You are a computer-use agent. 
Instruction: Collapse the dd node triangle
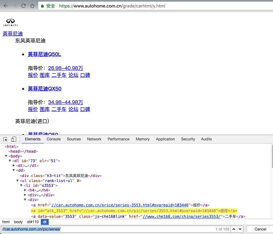14,170
